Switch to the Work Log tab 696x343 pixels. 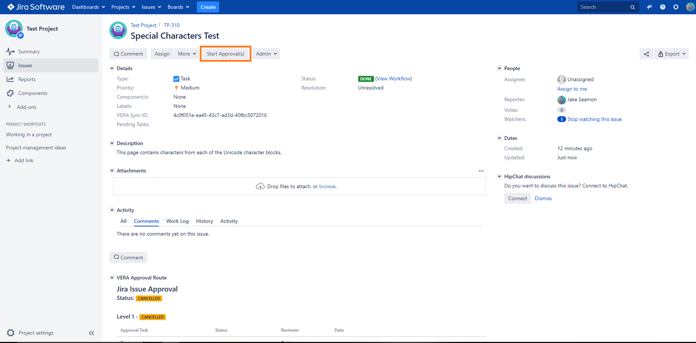[178, 221]
